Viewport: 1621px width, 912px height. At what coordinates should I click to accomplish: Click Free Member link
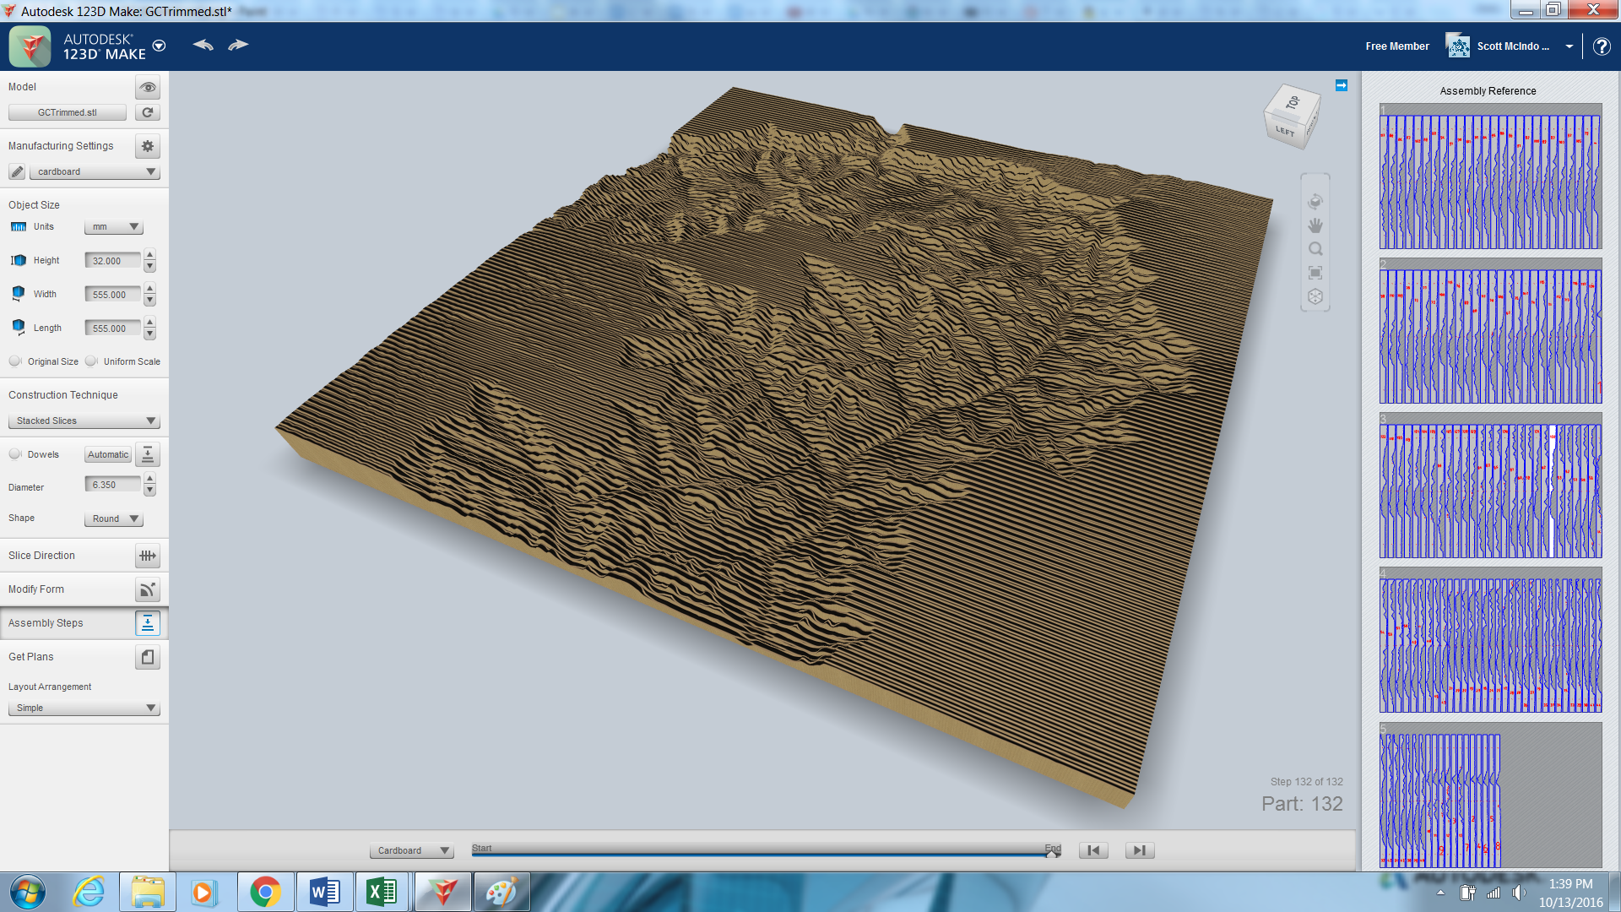(x=1397, y=46)
